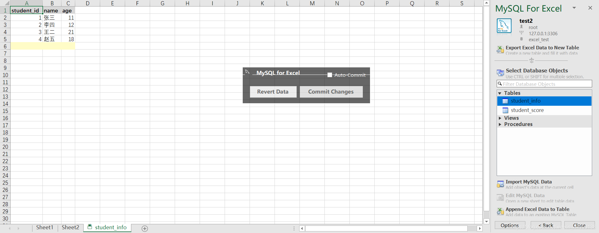This screenshot has height=233, width=599.
Task: Click Append Excel Data to Table link
Action: 538,209
